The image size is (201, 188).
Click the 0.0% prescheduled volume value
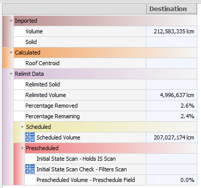(x=187, y=180)
